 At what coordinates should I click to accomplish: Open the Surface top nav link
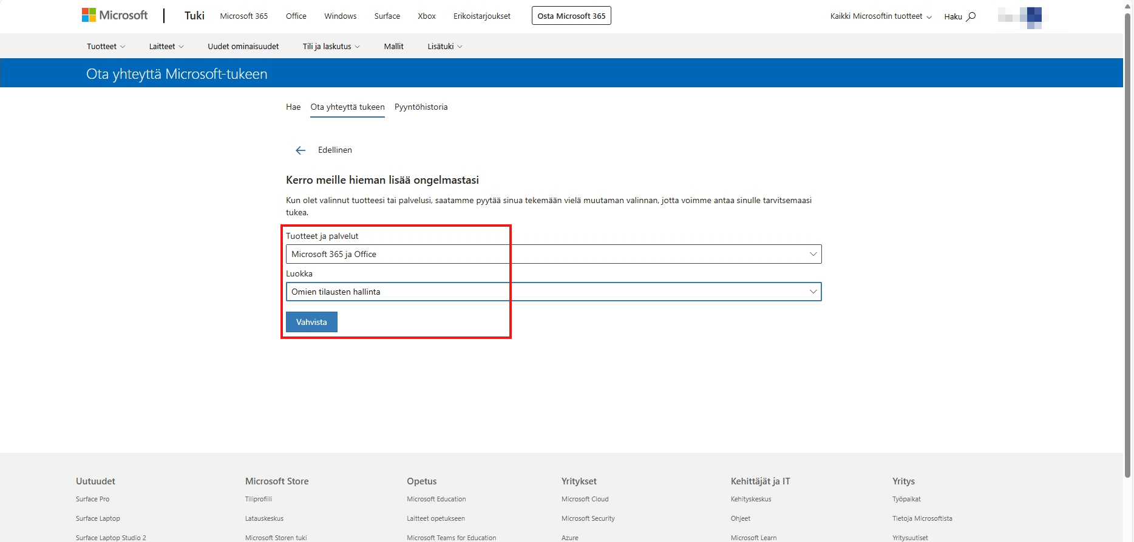pos(387,16)
